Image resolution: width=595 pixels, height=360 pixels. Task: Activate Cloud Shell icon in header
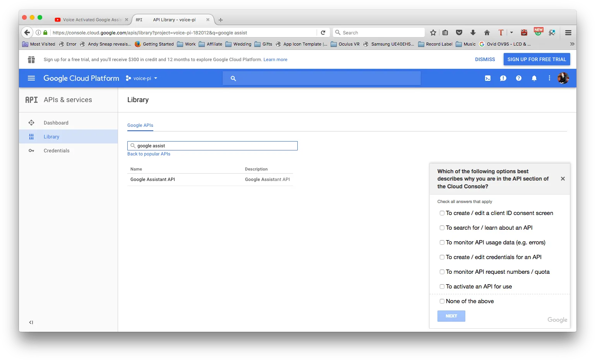click(x=488, y=78)
